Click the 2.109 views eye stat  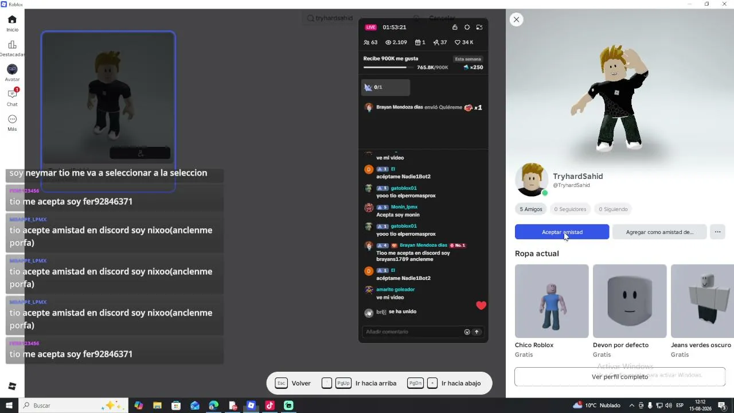point(396,42)
